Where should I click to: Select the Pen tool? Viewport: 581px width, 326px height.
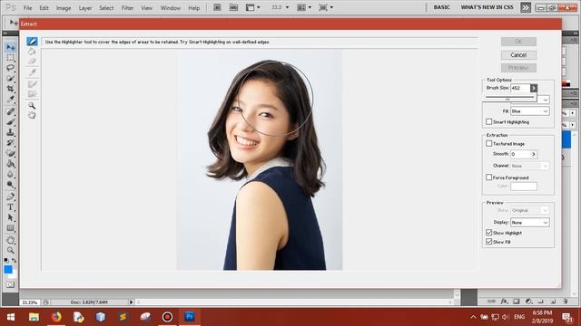click(10, 197)
